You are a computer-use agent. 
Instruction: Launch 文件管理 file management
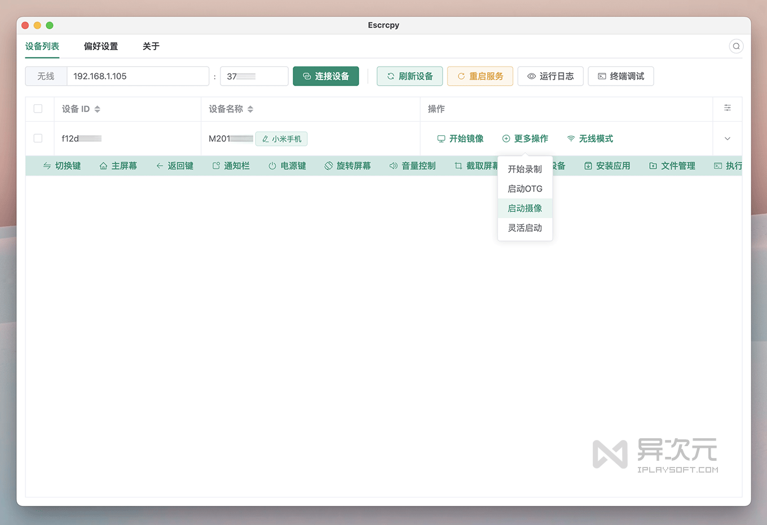(672, 166)
